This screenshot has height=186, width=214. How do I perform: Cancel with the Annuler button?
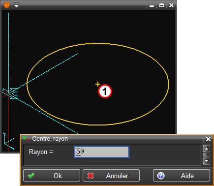point(111,176)
